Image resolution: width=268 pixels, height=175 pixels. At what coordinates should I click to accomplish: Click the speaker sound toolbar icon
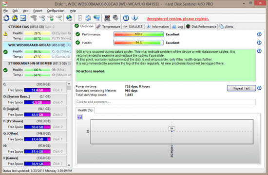(115, 18)
